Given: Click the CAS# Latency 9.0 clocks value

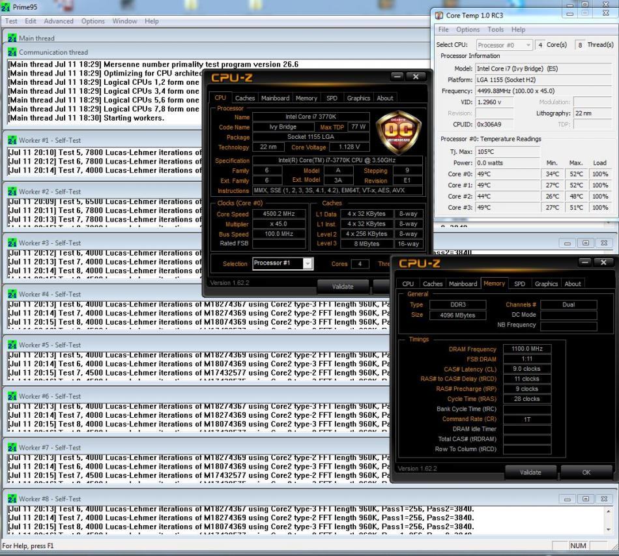Looking at the screenshot, I should (527, 369).
